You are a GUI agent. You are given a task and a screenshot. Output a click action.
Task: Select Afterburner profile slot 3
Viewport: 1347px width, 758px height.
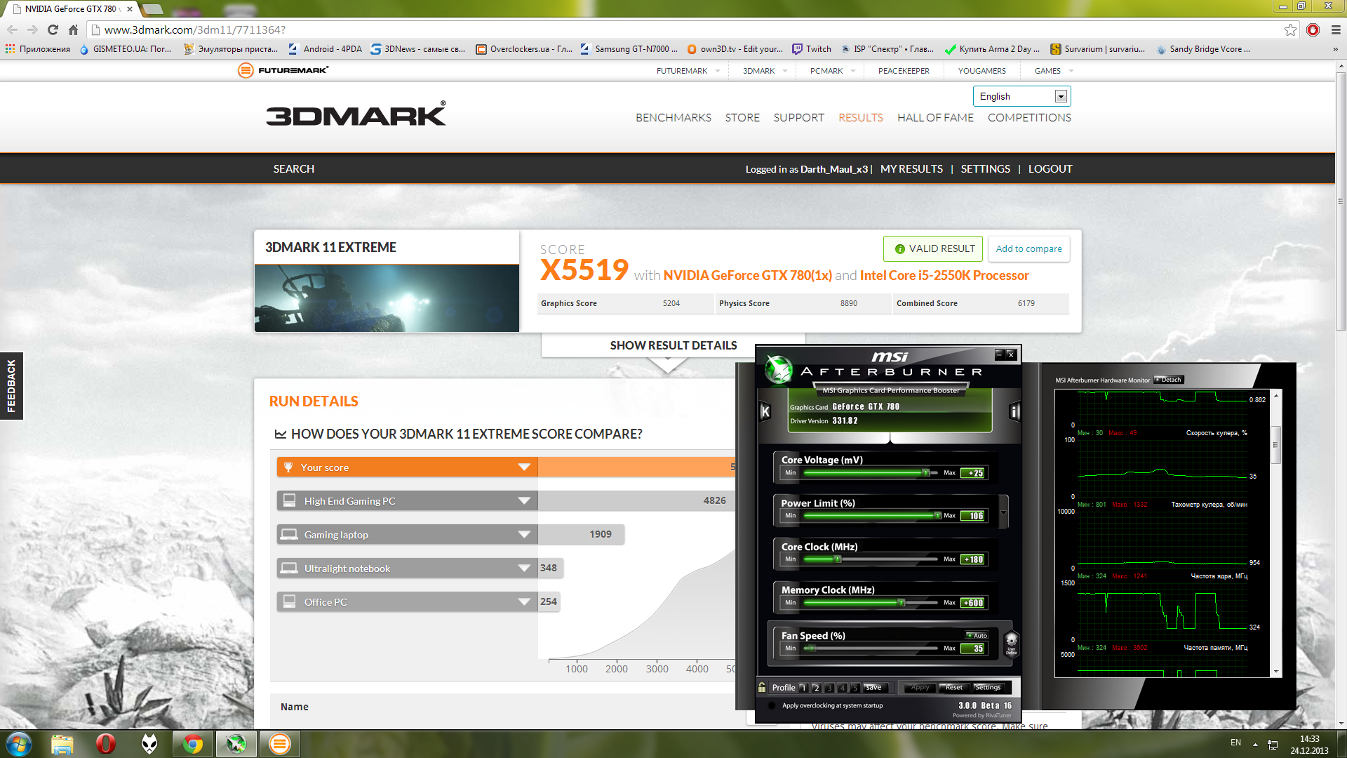pyautogui.click(x=829, y=688)
